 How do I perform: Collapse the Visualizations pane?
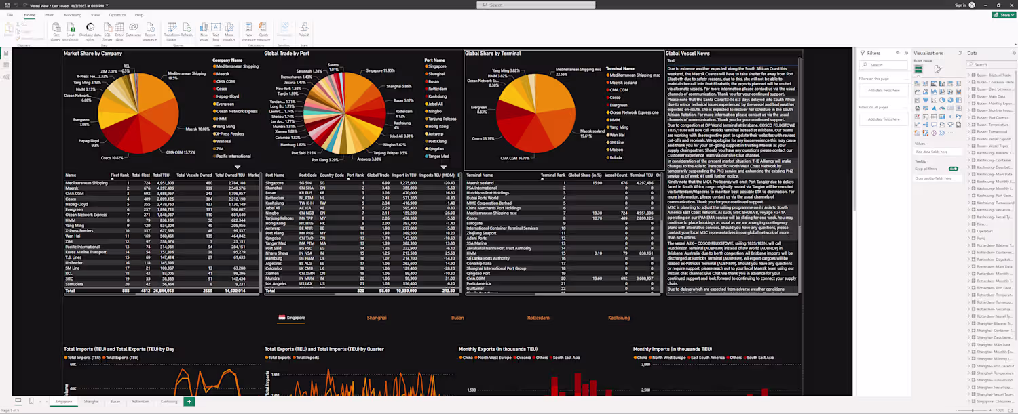pyautogui.click(x=960, y=53)
